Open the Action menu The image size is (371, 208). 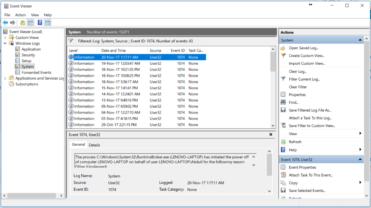coord(20,15)
